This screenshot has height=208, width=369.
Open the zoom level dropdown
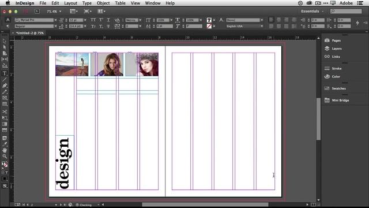click(x=60, y=12)
